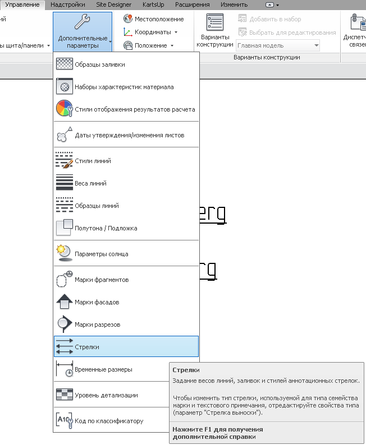366x445 pixels.
Task: Switch to the KartsUp tab
Action: point(153,5)
